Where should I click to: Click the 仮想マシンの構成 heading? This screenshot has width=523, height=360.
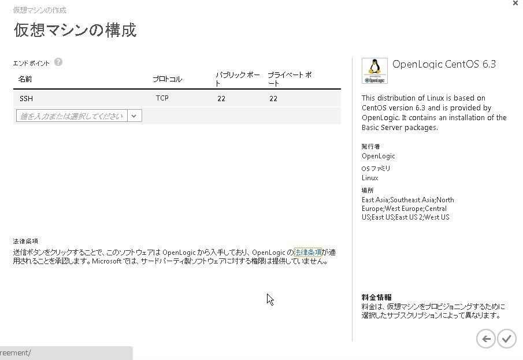[75, 30]
